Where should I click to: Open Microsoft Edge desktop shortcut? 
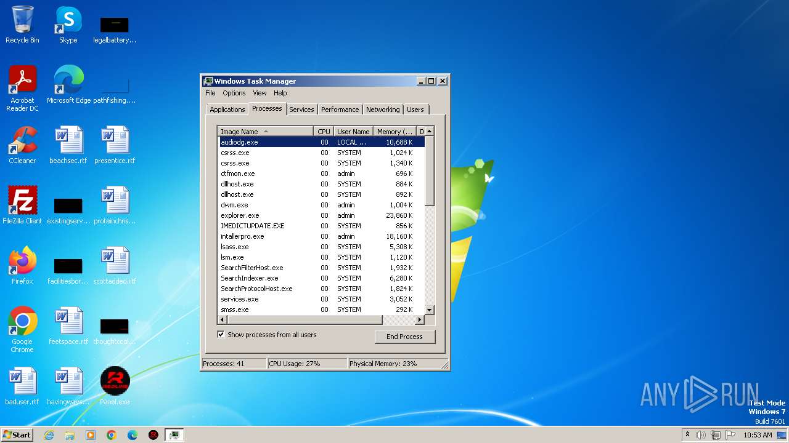[x=68, y=85]
